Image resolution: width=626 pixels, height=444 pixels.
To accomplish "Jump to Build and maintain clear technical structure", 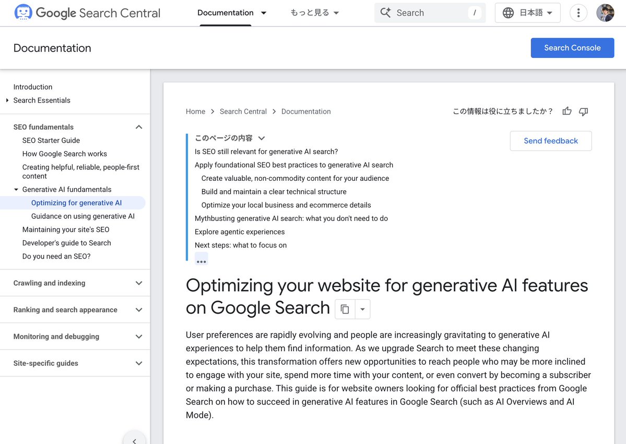I will point(274,192).
